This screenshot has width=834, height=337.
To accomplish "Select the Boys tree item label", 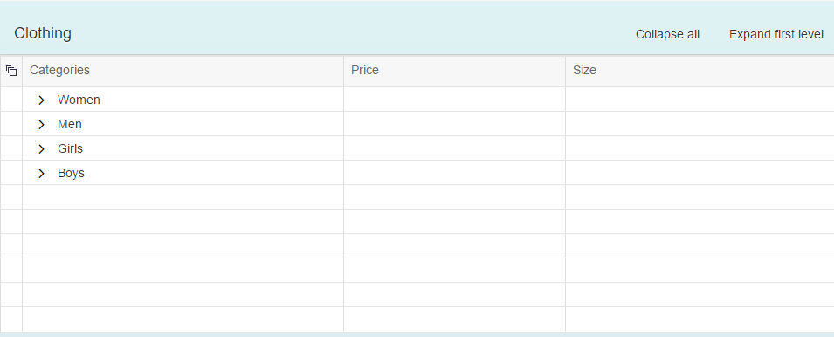I will click(x=71, y=173).
